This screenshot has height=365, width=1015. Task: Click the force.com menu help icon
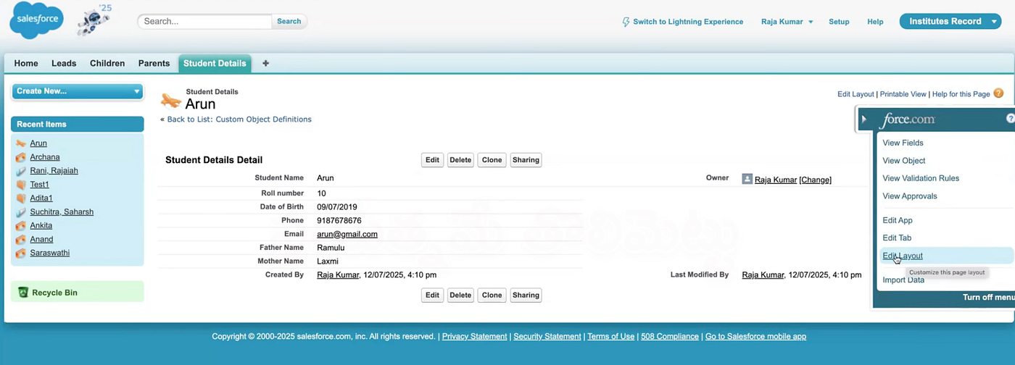[x=1010, y=119]
